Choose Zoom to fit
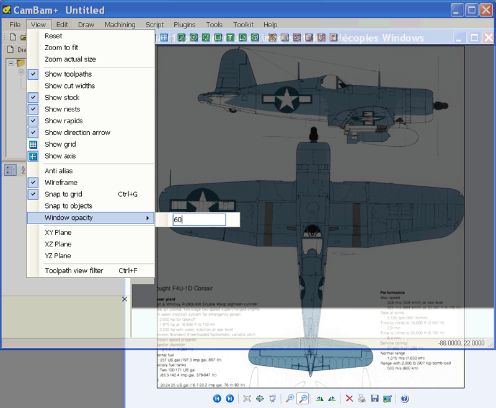Image resolution: width=496 pixels, height=408 pixels. 61,48
